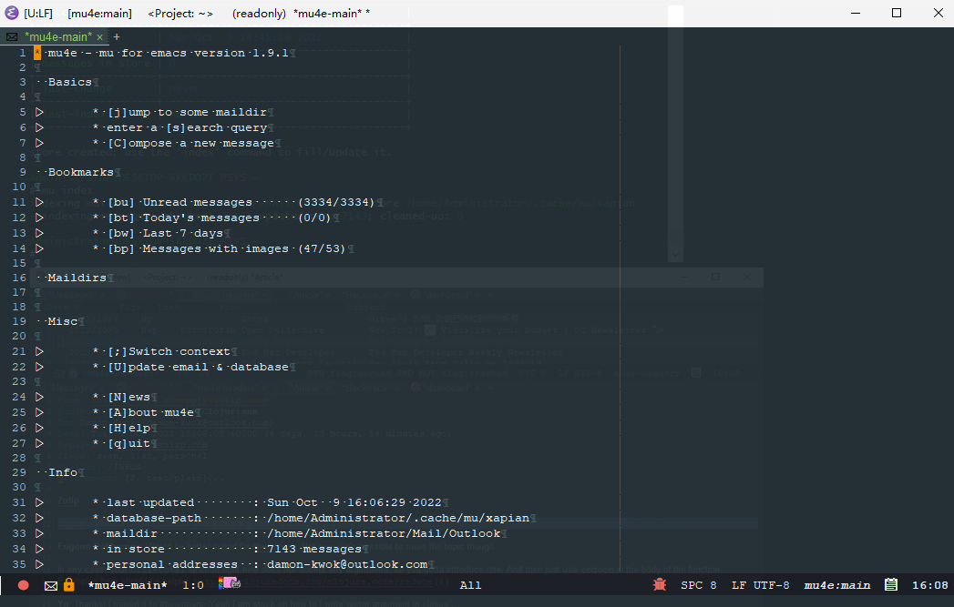Toggle fold arrow beside [U]pdate email & database
This screenshot has width=954, height=607.
(x=39, y=367)
